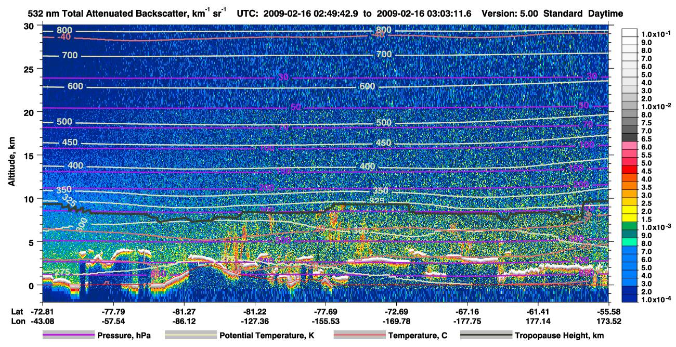676x347 pixels.
Task: Click the latitude value -77.79
Action: tap(113, 312)
